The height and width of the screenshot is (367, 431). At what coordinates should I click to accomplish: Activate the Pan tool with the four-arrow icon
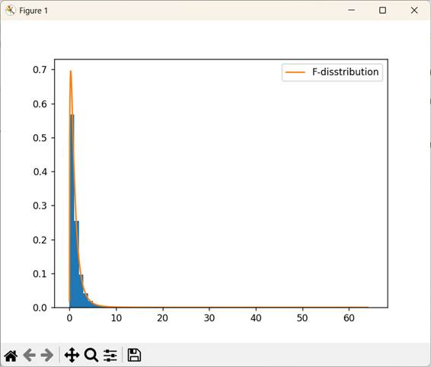click(x=72, y=355)
